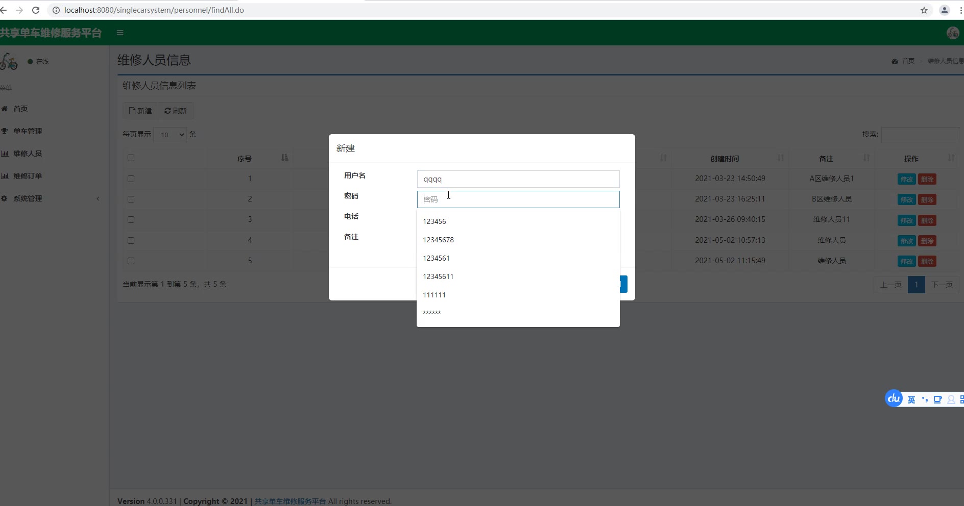This screenshot has height=506, width=964.
Task: Open 维修人员 in the sidebar
Action: pos(28,154)
